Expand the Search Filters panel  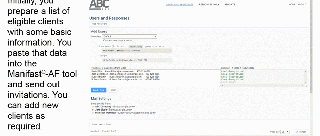(x=102, y=125)
